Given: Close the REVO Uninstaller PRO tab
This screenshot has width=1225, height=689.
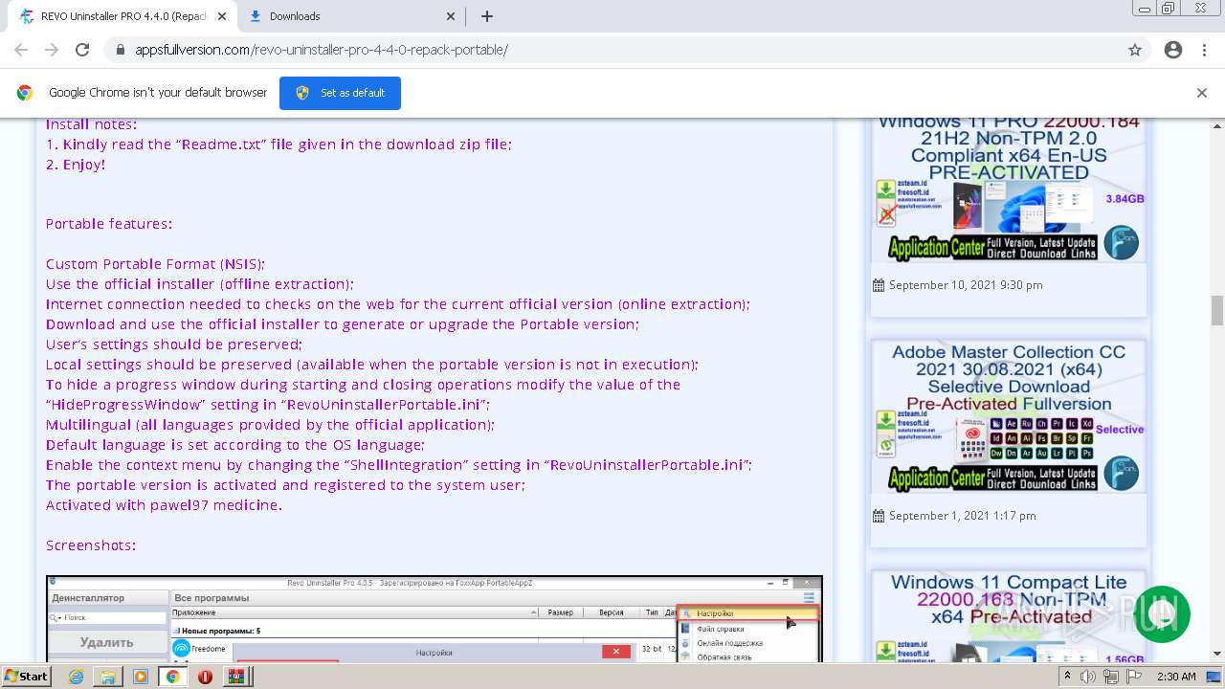Looking at the screenshot, I should coord(222,16).
